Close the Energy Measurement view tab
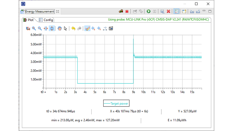 [x=58, y=11]
